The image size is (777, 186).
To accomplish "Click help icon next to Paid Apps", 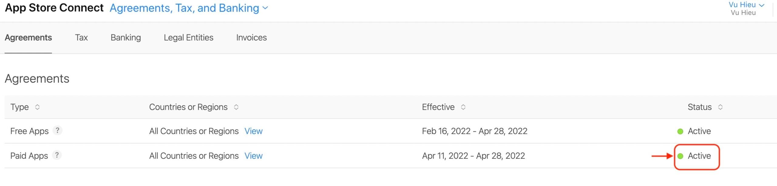I will pos(57,155).
